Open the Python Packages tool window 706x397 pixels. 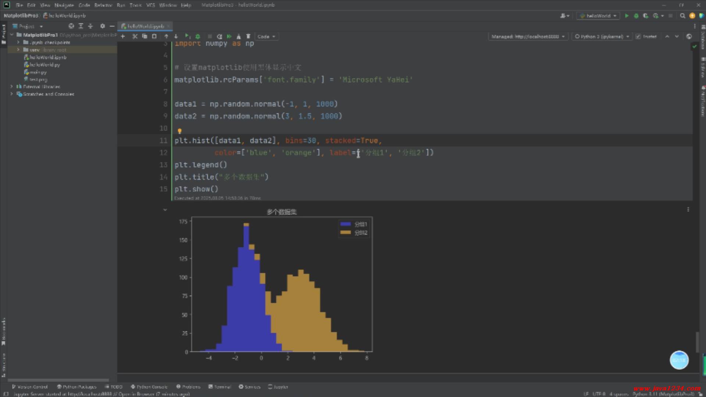point(76,387)
